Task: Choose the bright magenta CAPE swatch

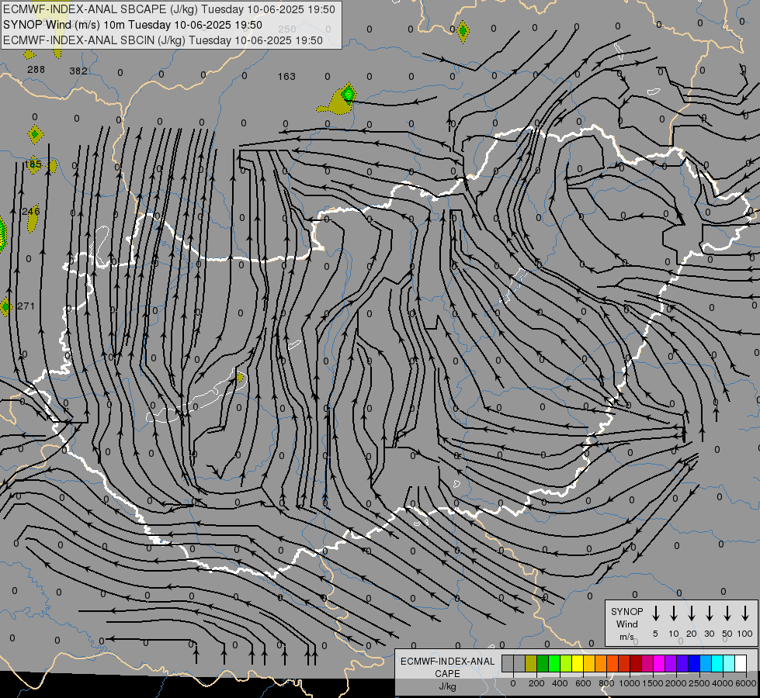Action: 659,663
